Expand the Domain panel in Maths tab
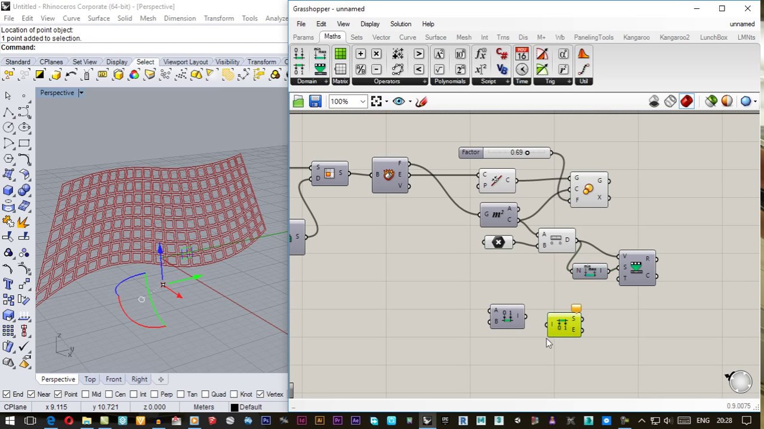 click(x=326, y=82)
